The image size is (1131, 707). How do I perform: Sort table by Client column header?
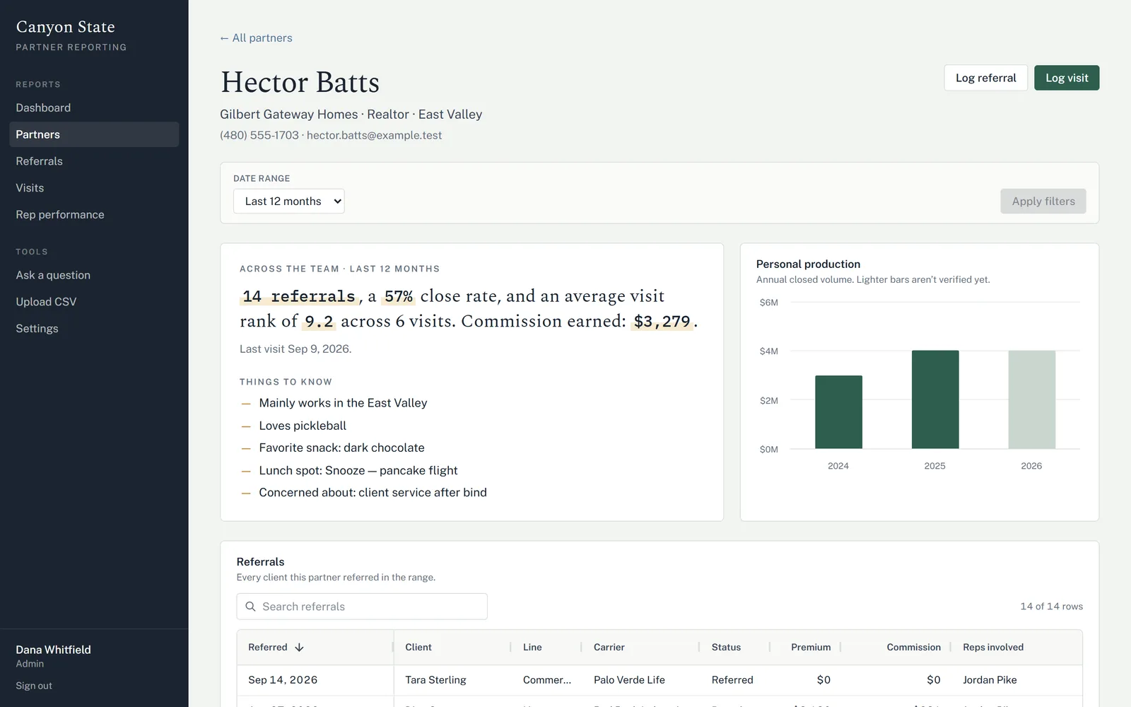click(418, 647)
